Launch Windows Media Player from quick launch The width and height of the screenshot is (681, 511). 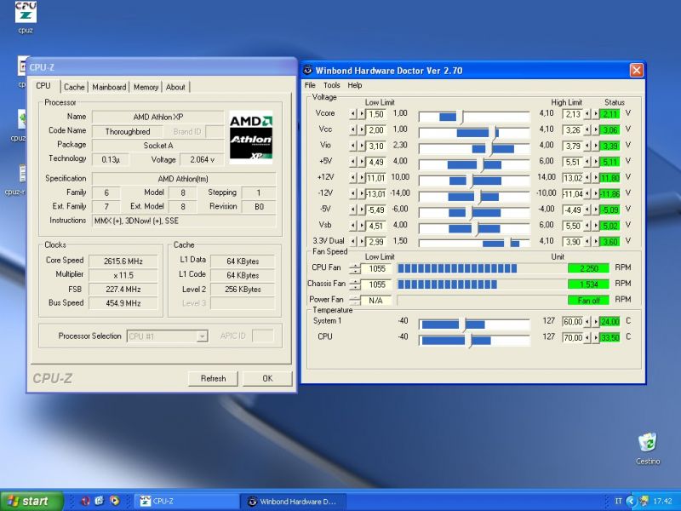point(115,501)
